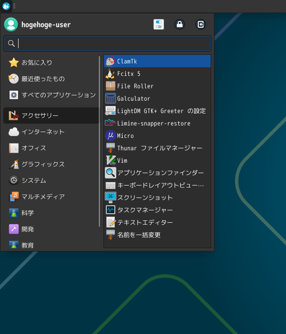Open the settings manager toggle icon
The image size is (286, 334).
click(x=159, y=24)
